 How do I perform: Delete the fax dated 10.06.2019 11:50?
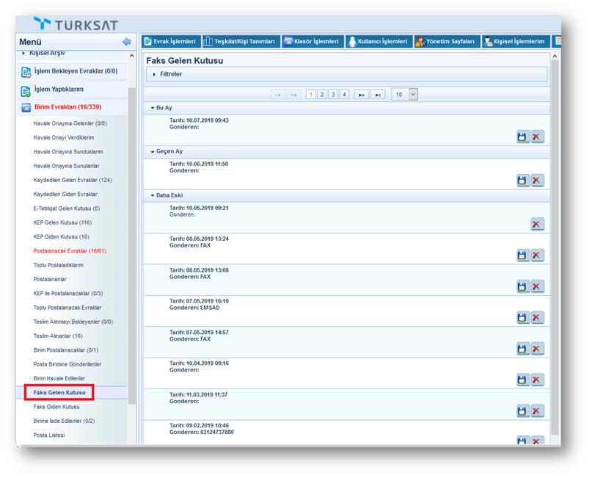point(538,180)
